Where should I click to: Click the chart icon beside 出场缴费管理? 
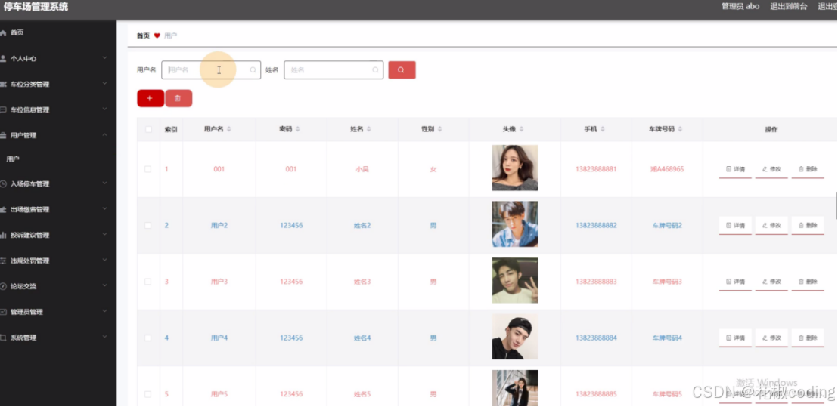click(x=3, y=210)
